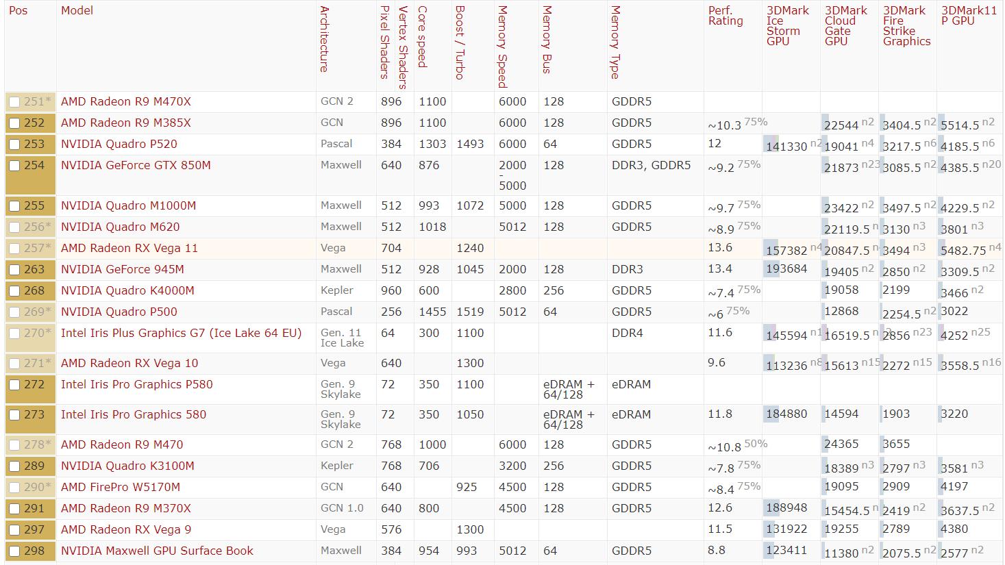Click the "Gen. 11 Ice Lake" architecture cell
The width and height of the screenshot is (1005, 565).
pos(343,338)
